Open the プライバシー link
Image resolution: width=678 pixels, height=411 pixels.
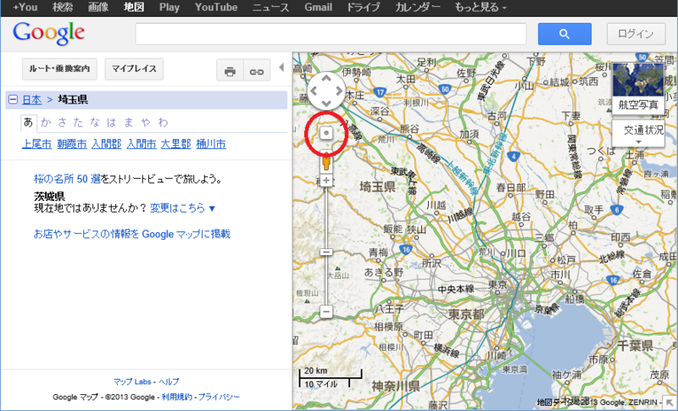coord(219,397)
